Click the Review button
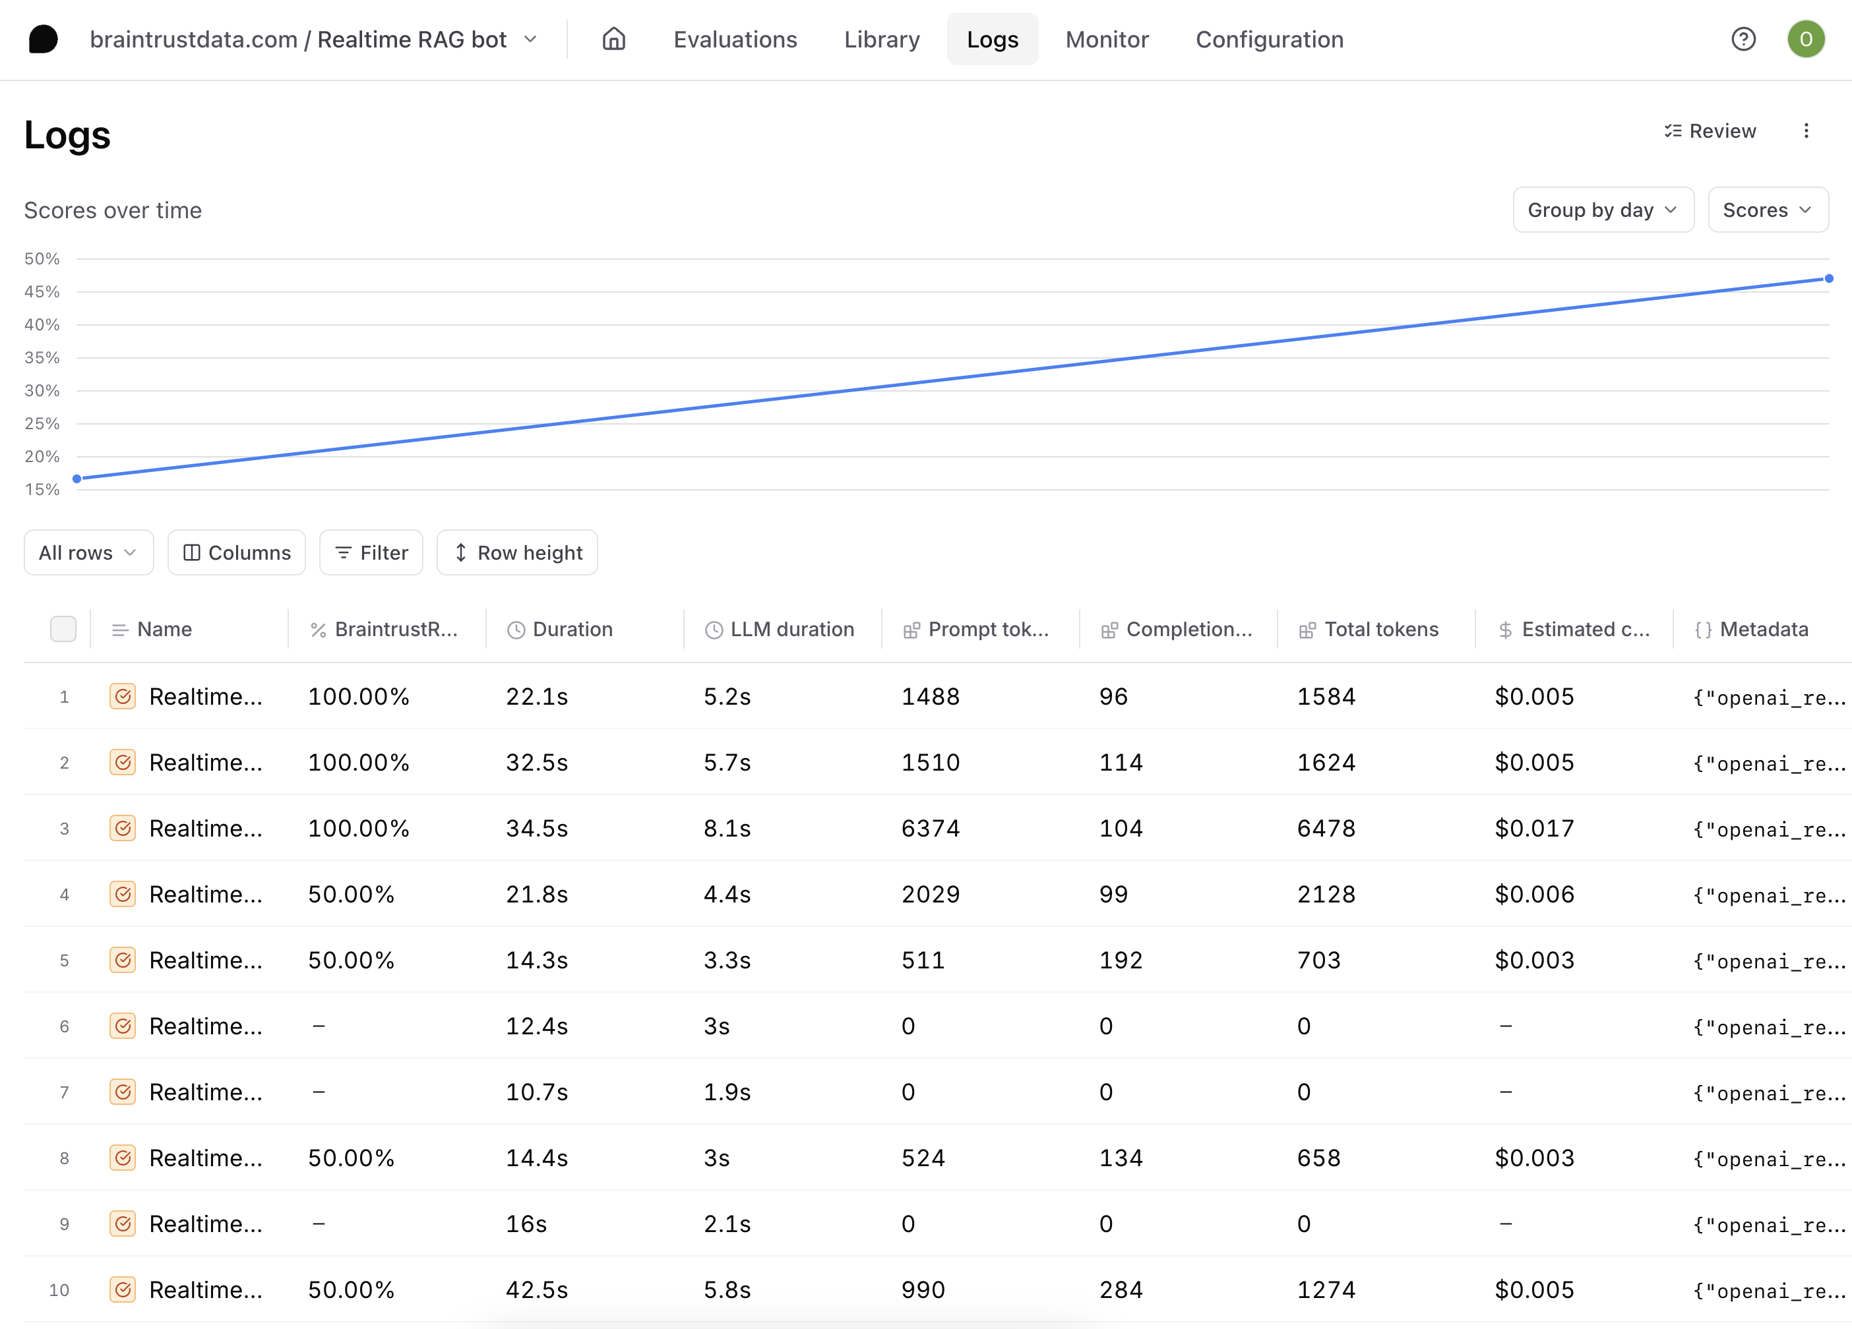This screenshot has width=1852, height=1329. point(1711,131)
